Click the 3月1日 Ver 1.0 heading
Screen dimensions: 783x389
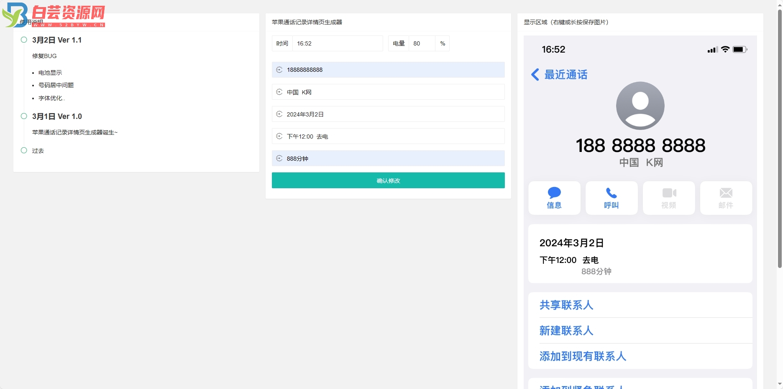click(x=57, y=116)
